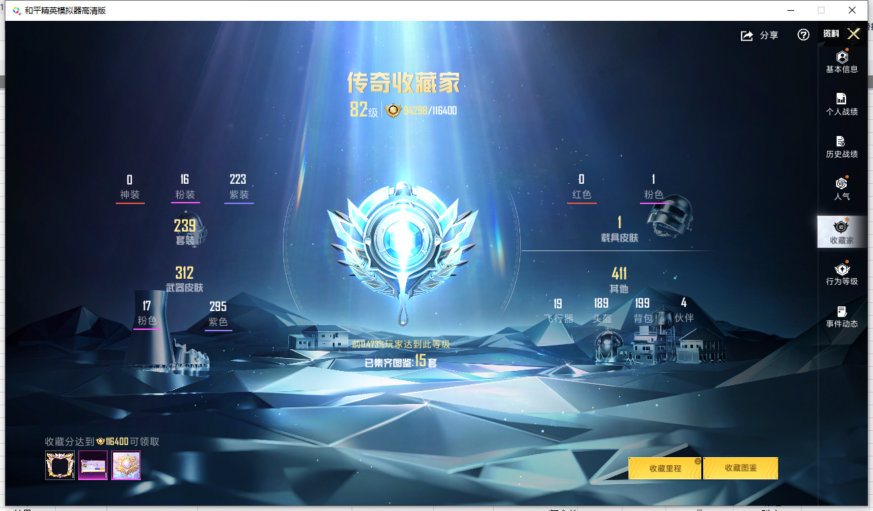Click the 前0.473%玩家达到此等级 ranking text
Viewport: 873px width, 511px height.
(401, 344)
